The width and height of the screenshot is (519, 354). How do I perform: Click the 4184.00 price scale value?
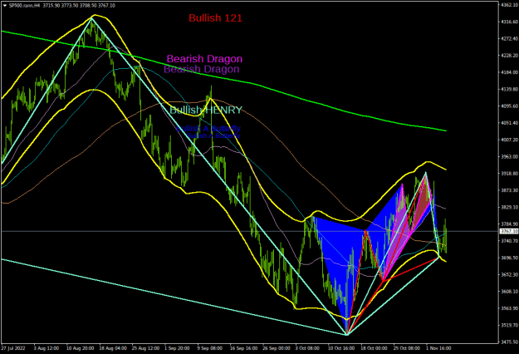click(509, 72)
